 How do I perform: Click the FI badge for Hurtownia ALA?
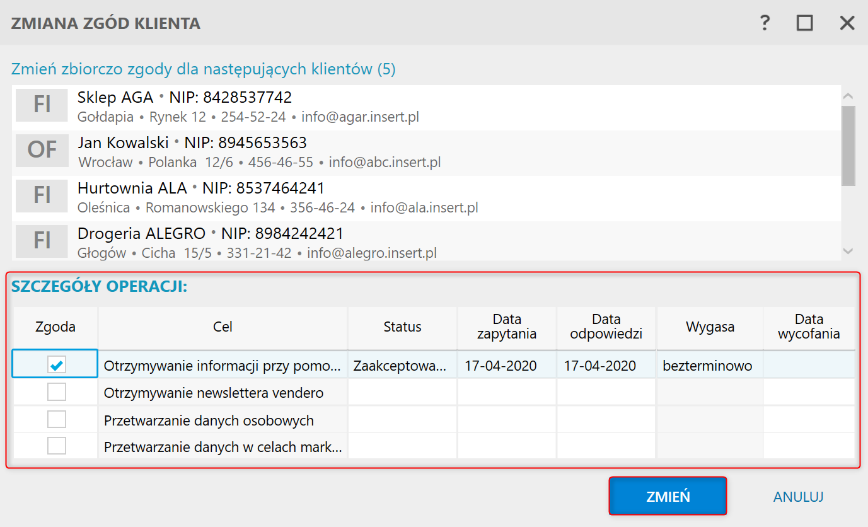click(42, 196)
